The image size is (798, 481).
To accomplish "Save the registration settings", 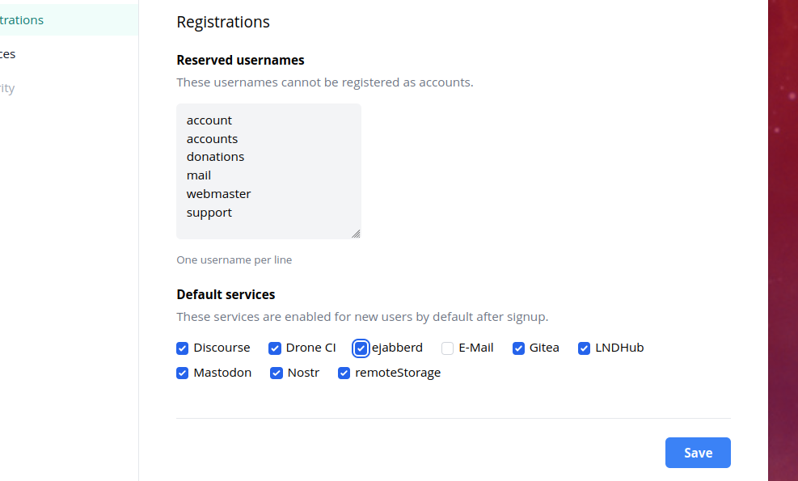I will [x=698, y=453].
